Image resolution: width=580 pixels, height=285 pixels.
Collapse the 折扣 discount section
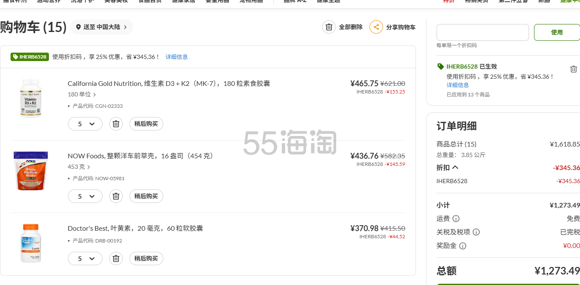coord(448,168)
